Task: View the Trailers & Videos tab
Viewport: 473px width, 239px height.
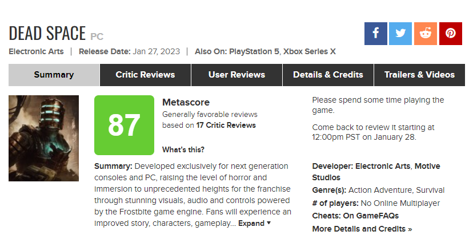Action: point(419,75)
